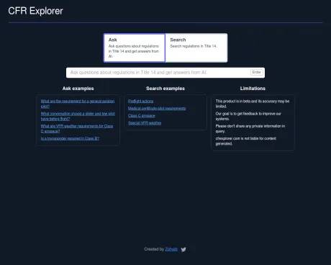Click the CFR Explorer title
Image resolution: width=331 pixels, height=265 pixels.
point(35,11)
